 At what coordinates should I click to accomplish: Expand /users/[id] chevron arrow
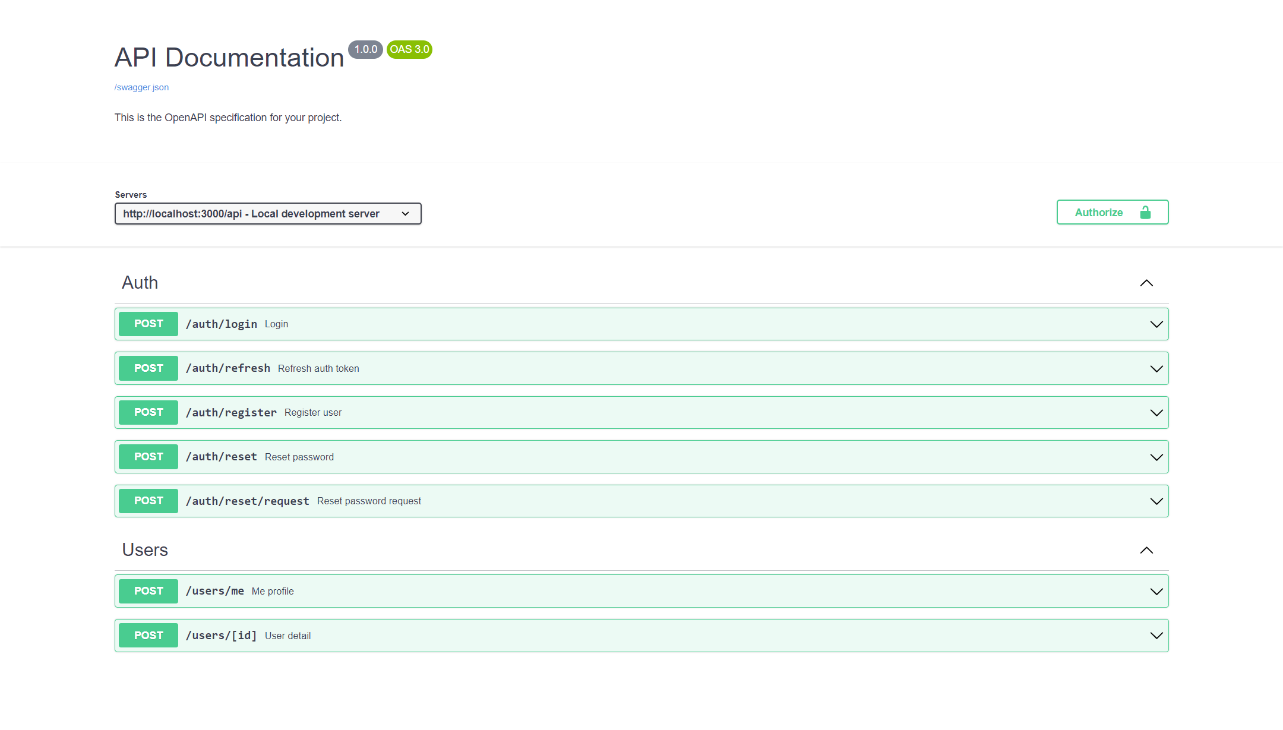pyautogui.click(x=1156, y=636)
